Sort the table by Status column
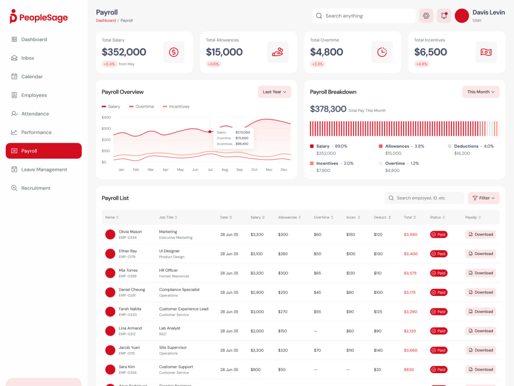The width and height of the screenshot is (514, 386). pos(437,217)
